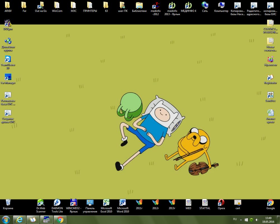Image resolution: width=280 pixels, height=224 pixels.
Task: Open the book icon taskbar app
Action: tap(33, 220)
